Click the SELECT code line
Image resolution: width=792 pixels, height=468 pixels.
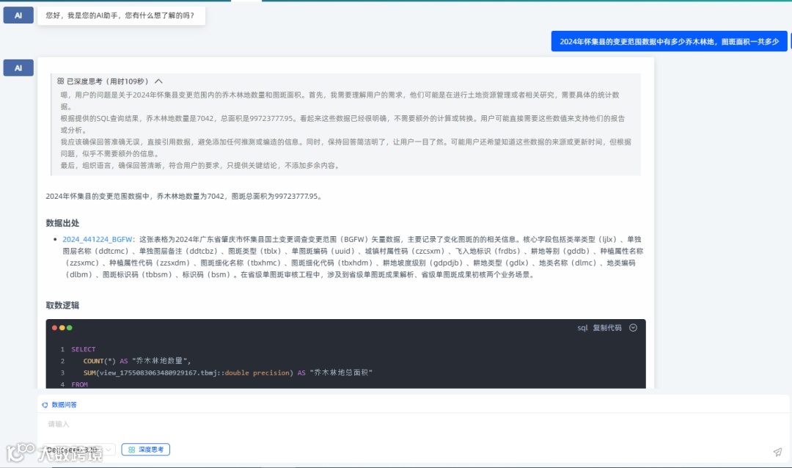84,349
